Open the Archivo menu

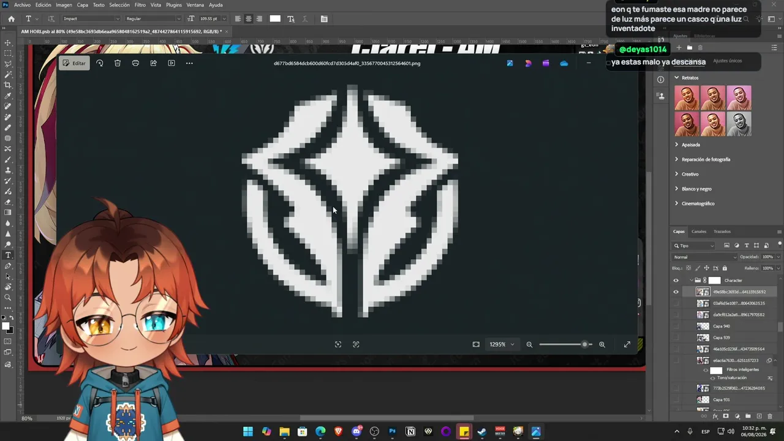click(22, 5)
